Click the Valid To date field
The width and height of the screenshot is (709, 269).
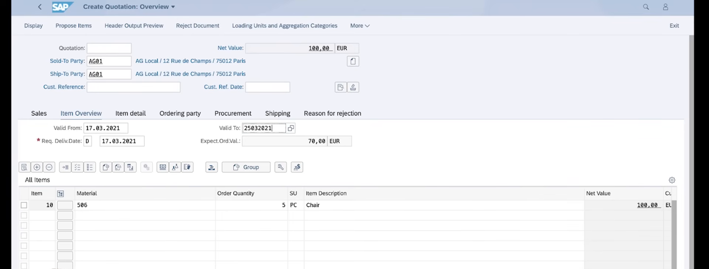click(x=264, y=128)
